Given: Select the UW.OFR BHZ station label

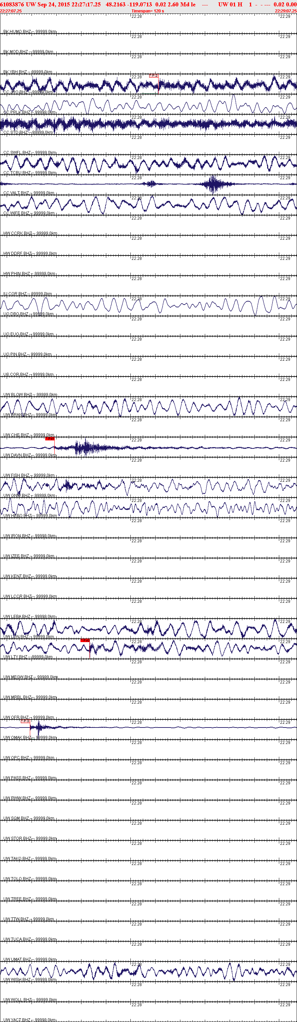Looking at the screenshot, I should click(x=29, y=717).
